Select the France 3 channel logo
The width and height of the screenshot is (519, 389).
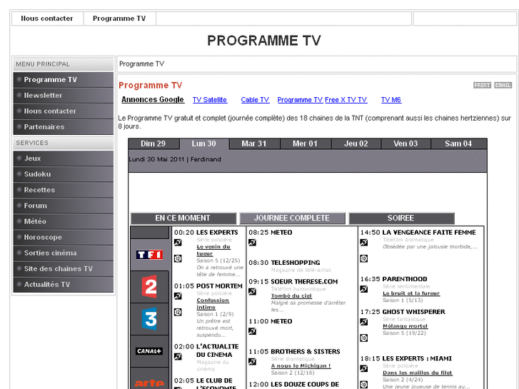pos(150,318)
